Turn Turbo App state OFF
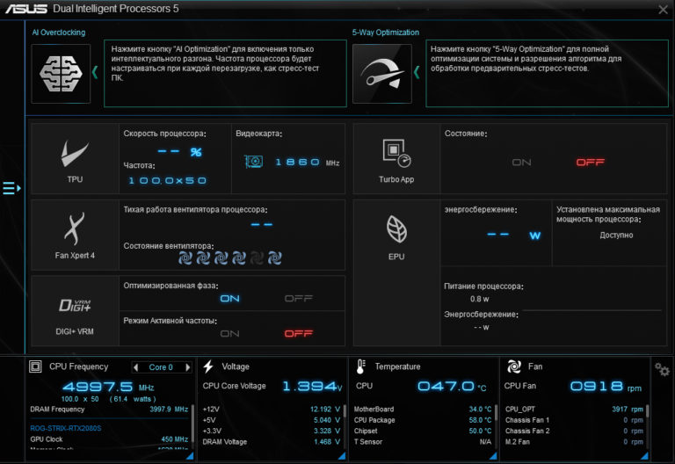Viewport: 675px width, 464px height. (591, 163)
